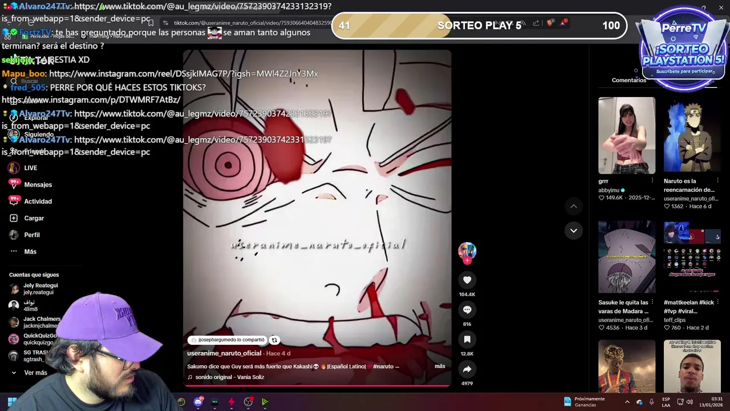Image resolution: width=730 pixels, height=411 pixels.
Task: Switch ESP LAA keyboard language indicator
Action: coord(666,402)
